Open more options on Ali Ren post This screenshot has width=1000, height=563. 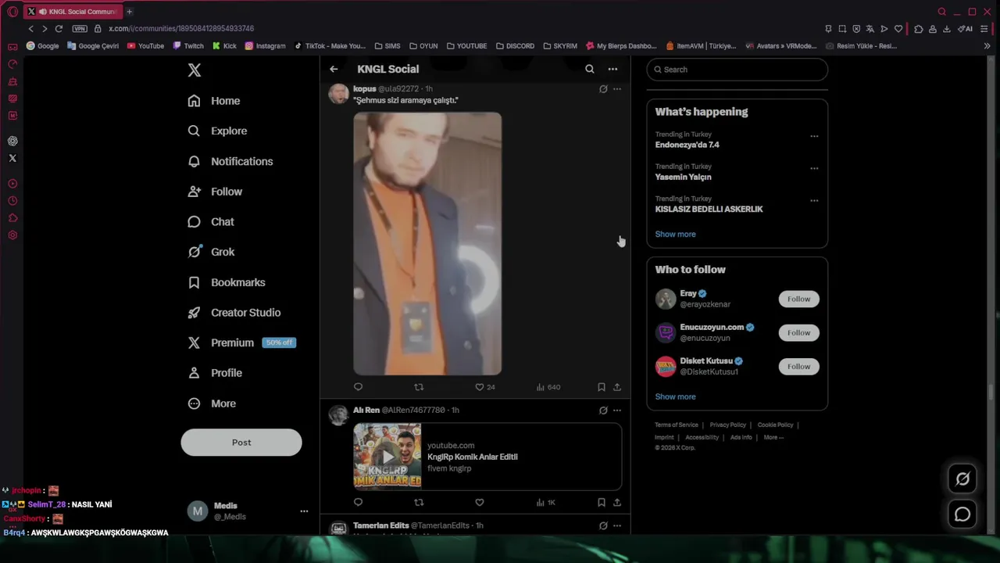(617, 411)
